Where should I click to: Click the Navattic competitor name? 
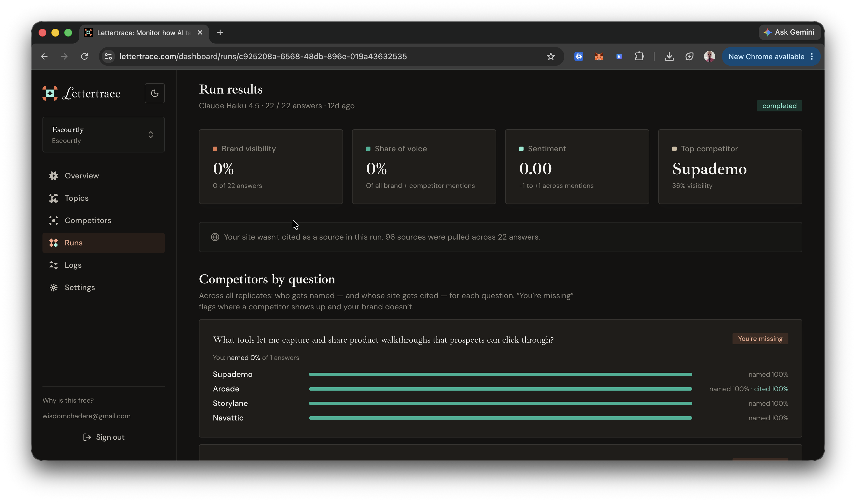pyautogui.click(x=228, y=418)
